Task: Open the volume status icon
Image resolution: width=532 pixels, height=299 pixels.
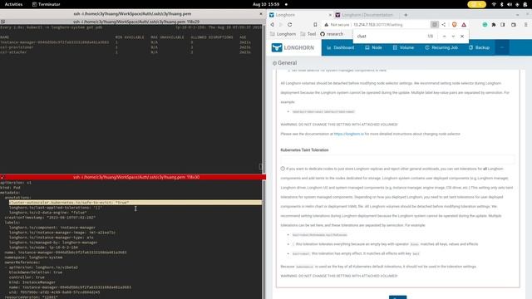Action: coord(510,4)
